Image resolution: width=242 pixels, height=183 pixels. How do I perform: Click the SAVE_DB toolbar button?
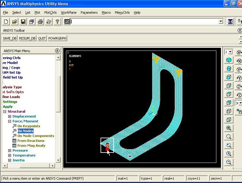pos(9,38)
